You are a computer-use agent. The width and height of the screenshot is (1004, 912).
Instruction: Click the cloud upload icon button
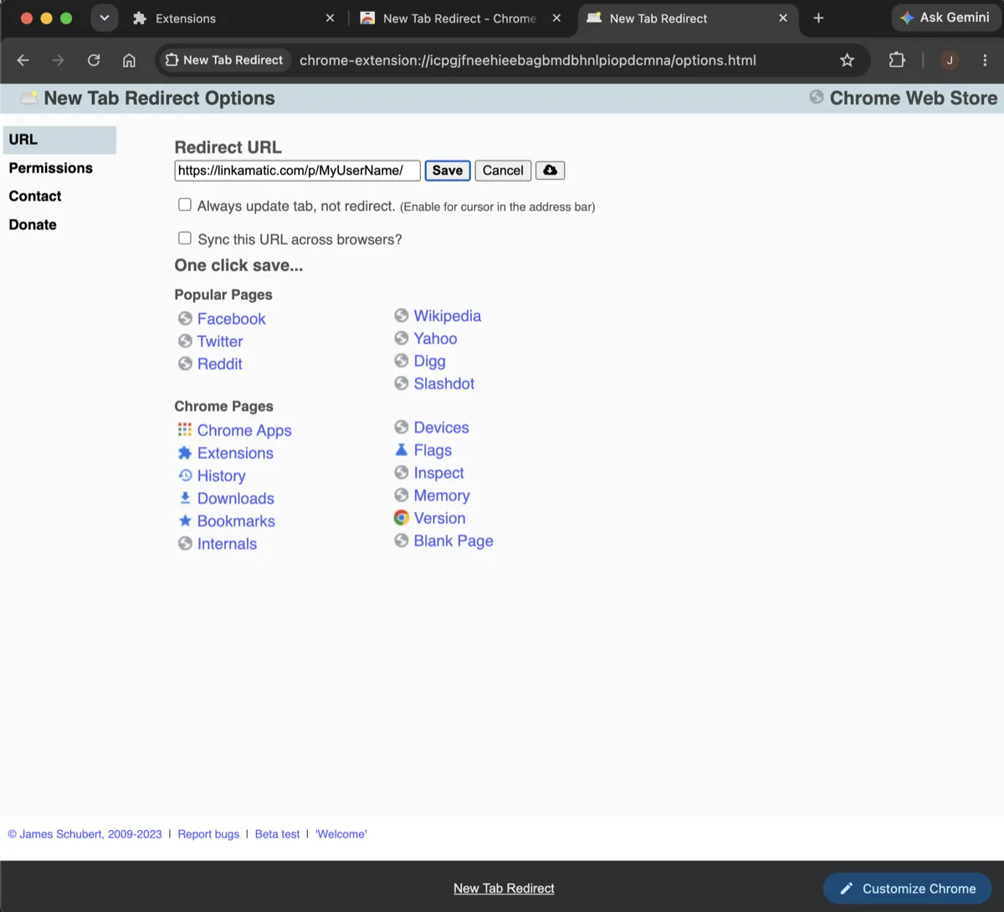550,171
